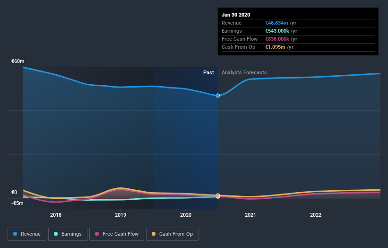The height and width of the screenshot is (248, 388).
Task: Click the €0 y-axis label
Action: (x=14, y=192)
